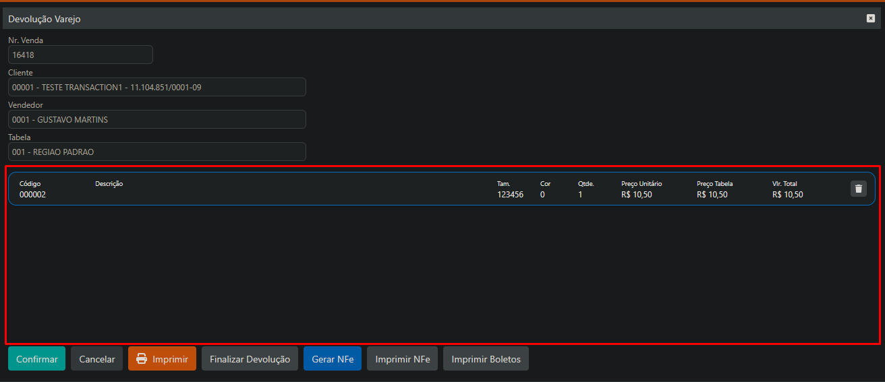Delete item 000002 with the trash icon
The image size is (885, 382).
[x=858, y=189]
